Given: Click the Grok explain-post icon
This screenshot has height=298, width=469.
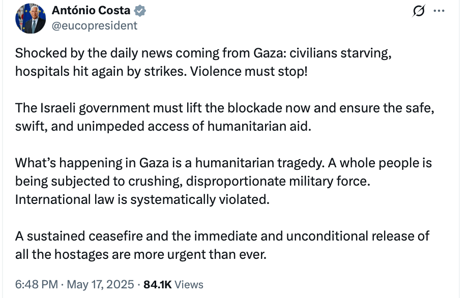Looking at the screenshot, I should coord(420,11).
